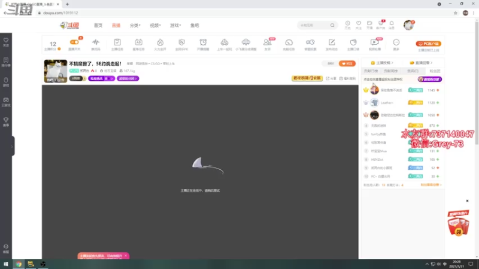This screenshot has height=269, width=479.
Task: Open the 主播投稿 link with arrow
Action: point(382,63)
